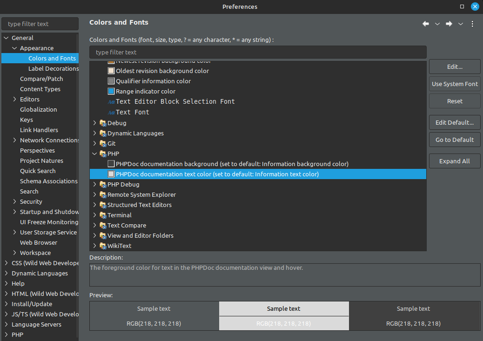This screenshot has width=483, height=341.
Task: Click the Text Font 'Aa' icon
Action: click(x=111, y=113)
